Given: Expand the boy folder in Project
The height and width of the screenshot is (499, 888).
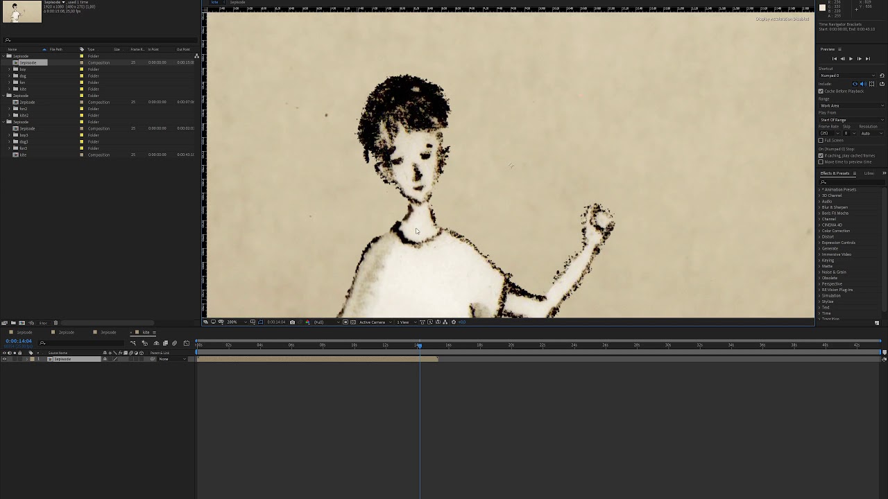Looking at the screenshot, I should tap(9, 69).
